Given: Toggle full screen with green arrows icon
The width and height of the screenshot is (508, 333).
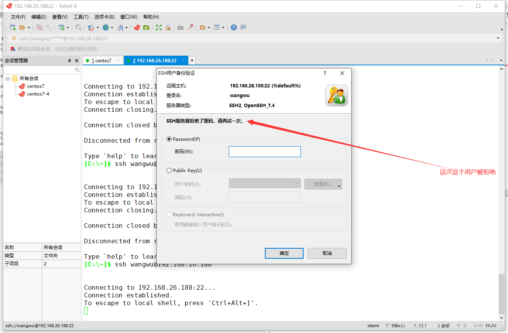Looking at the screenshot, I should [x=159, y=27].
